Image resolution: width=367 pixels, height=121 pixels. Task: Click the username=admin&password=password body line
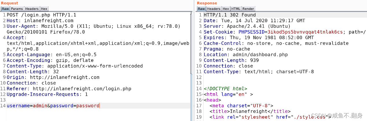coord(53,106)
